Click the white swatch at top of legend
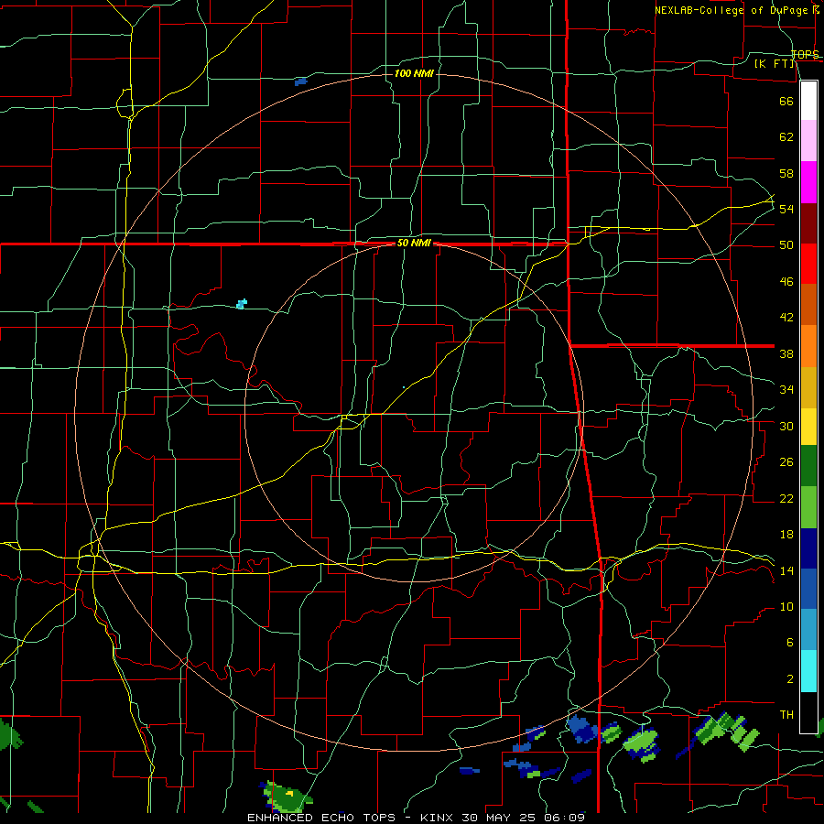 (x=808, y=101)
